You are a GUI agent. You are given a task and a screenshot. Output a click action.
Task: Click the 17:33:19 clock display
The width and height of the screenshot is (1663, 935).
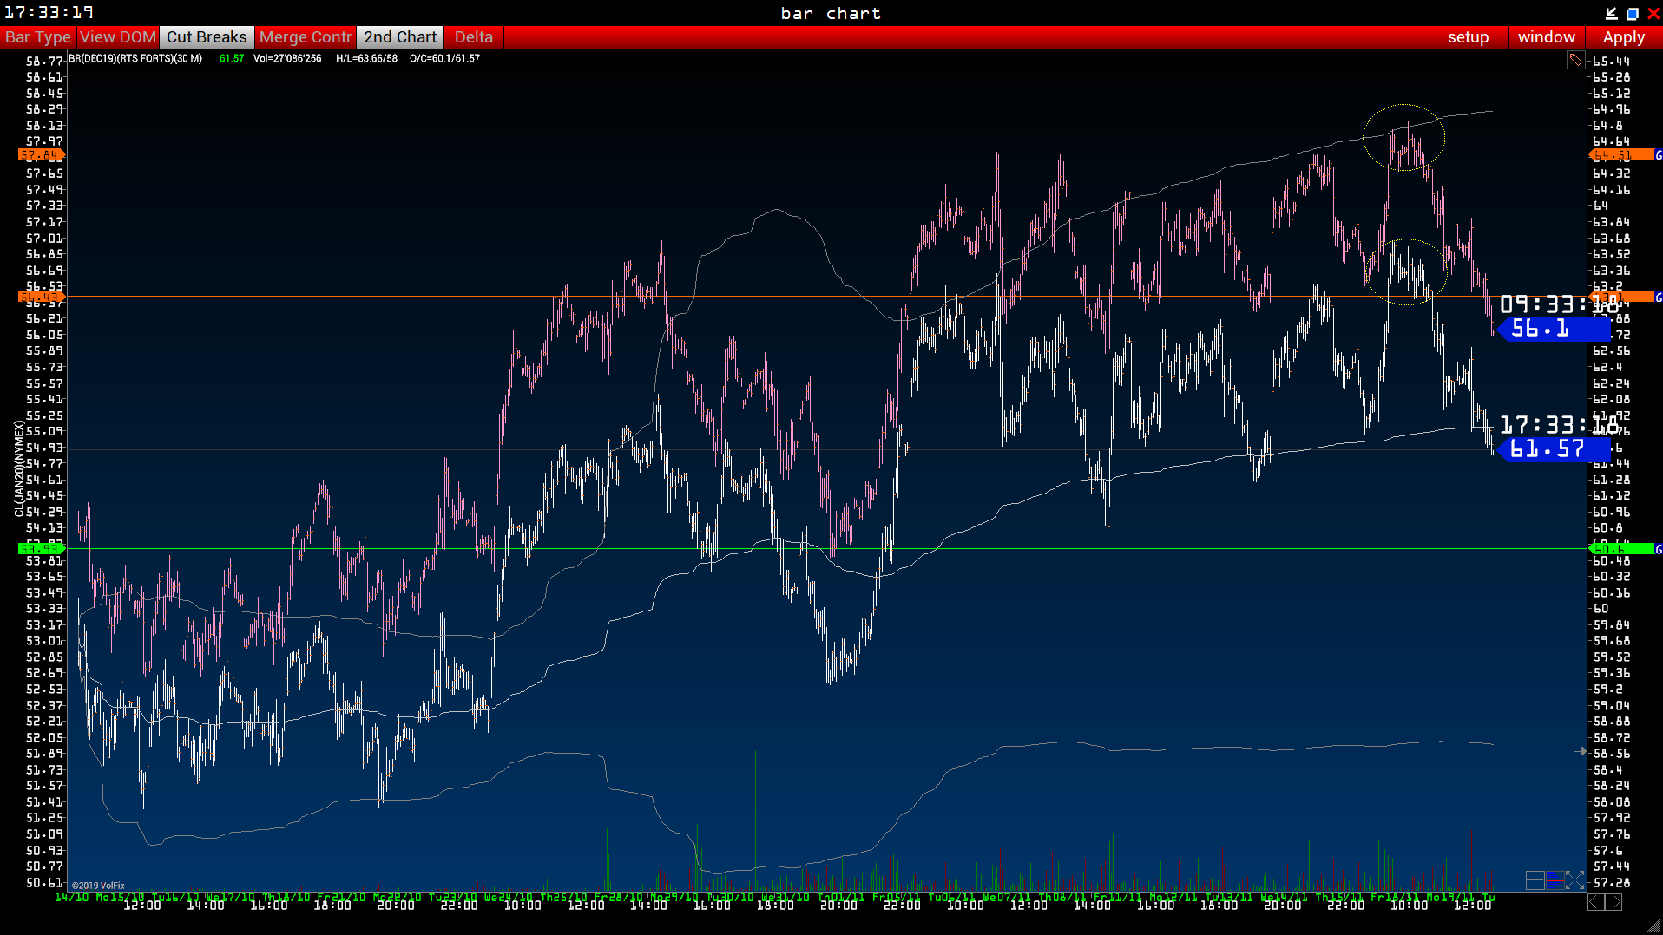[x=49, y=13]
